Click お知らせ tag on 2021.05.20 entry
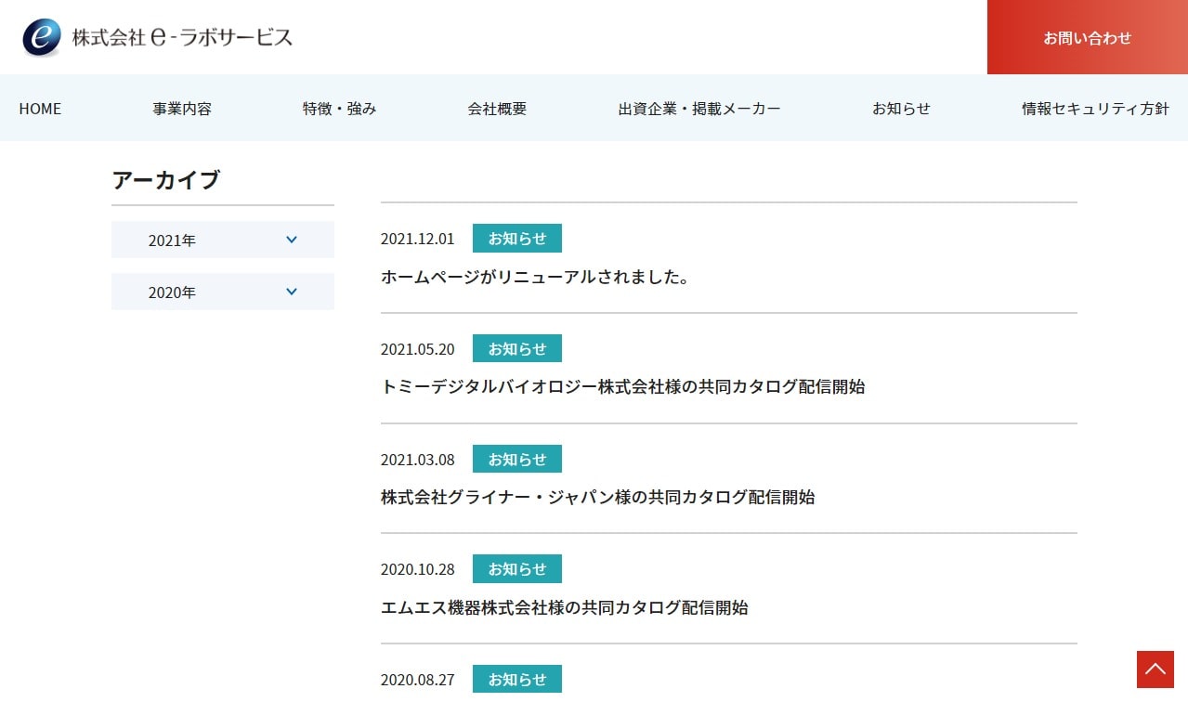The width and height of the screenshot is (1188, 702). coord(517,349)
